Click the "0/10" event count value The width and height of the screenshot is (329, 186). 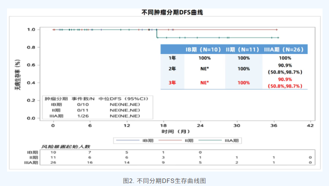point(83,104)
